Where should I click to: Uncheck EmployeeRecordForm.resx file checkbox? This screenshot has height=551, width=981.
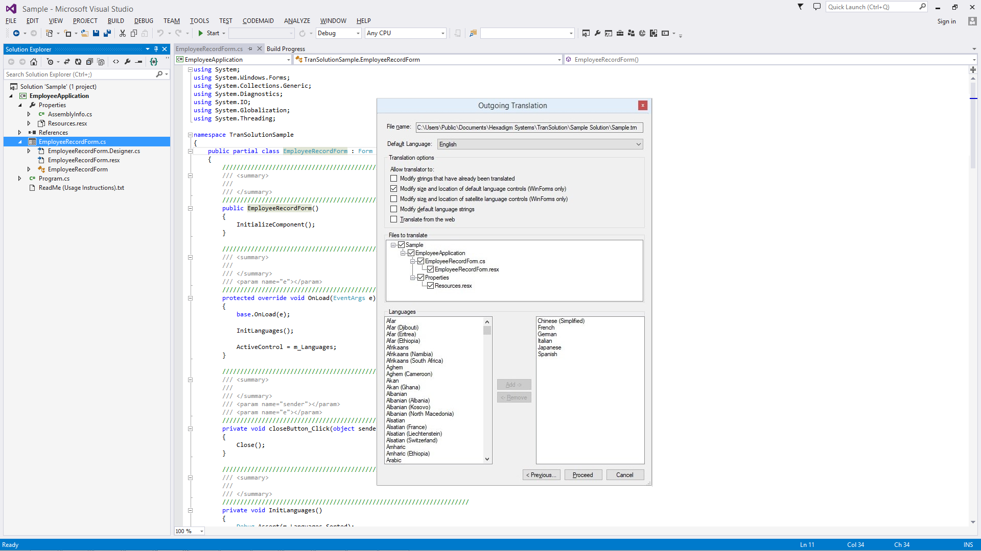430,269
